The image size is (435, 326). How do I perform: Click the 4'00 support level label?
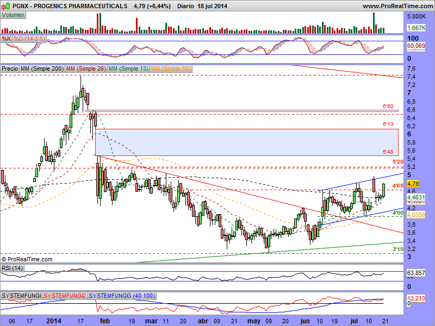pos(398,213)
